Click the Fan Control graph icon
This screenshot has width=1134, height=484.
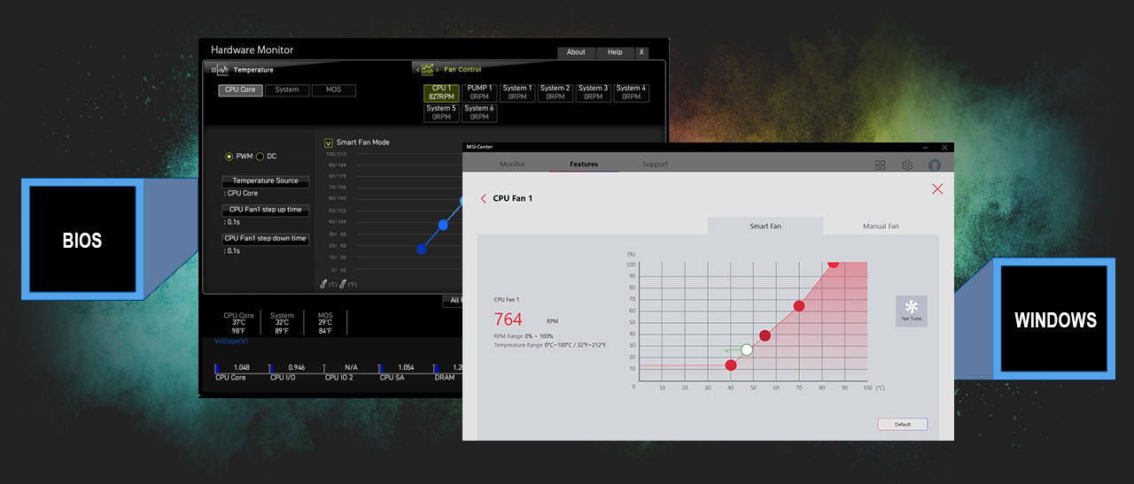428,70
